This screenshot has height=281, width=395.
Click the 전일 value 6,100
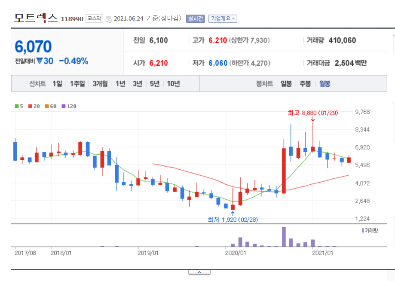159,40
